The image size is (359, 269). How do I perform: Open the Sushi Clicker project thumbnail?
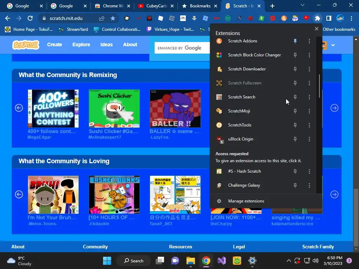(x=114, y=109)
